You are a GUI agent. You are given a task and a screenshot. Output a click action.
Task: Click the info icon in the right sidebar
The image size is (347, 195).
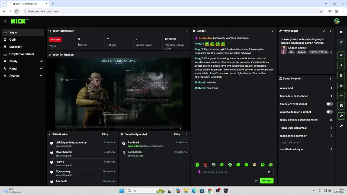tap(341, 32)
